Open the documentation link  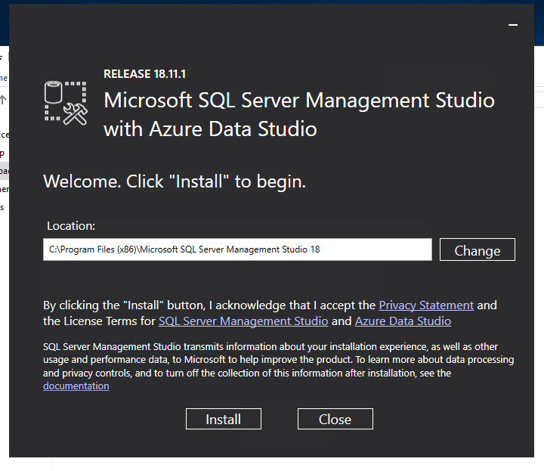76,386
